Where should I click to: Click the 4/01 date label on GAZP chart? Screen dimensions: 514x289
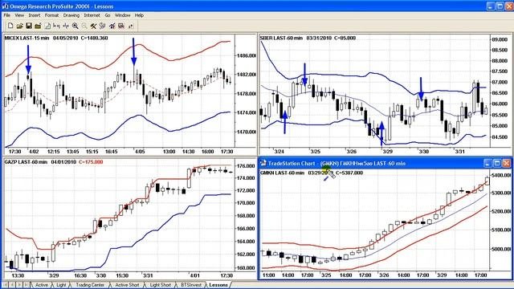(194, 275)
